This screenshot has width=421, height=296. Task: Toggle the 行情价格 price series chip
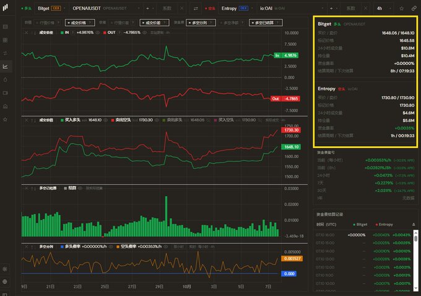pos(48,23)
